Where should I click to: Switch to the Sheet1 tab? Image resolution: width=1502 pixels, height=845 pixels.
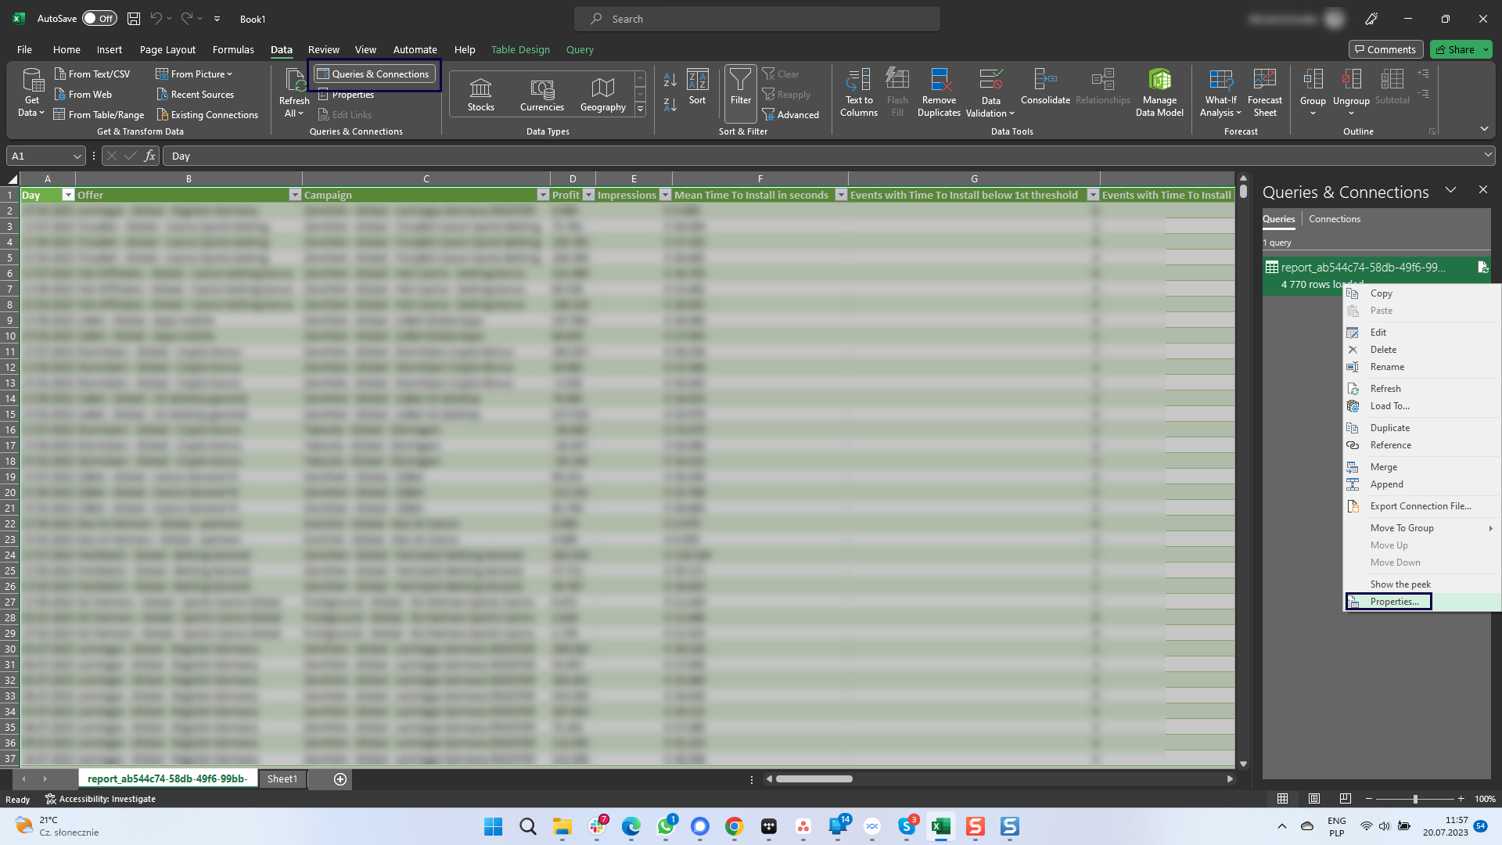282,778
